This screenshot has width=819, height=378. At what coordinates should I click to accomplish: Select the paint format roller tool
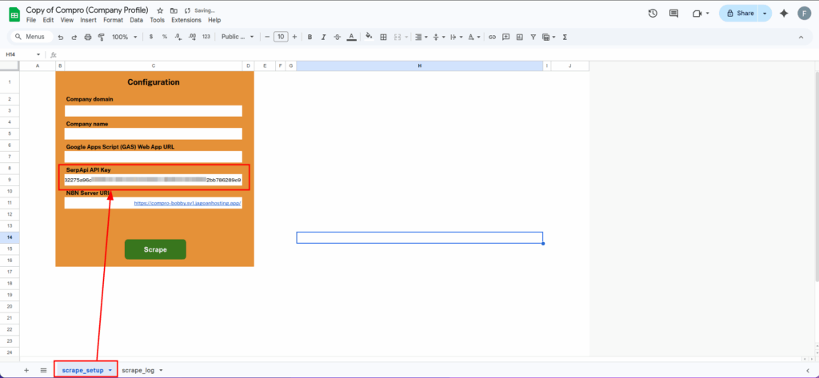point(102,37)
